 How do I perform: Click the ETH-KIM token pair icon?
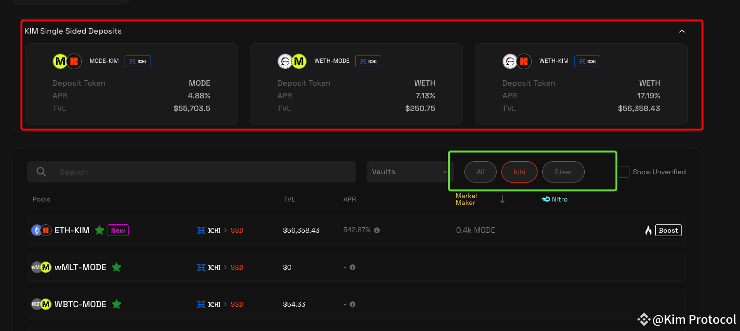(x=41, y=230)
